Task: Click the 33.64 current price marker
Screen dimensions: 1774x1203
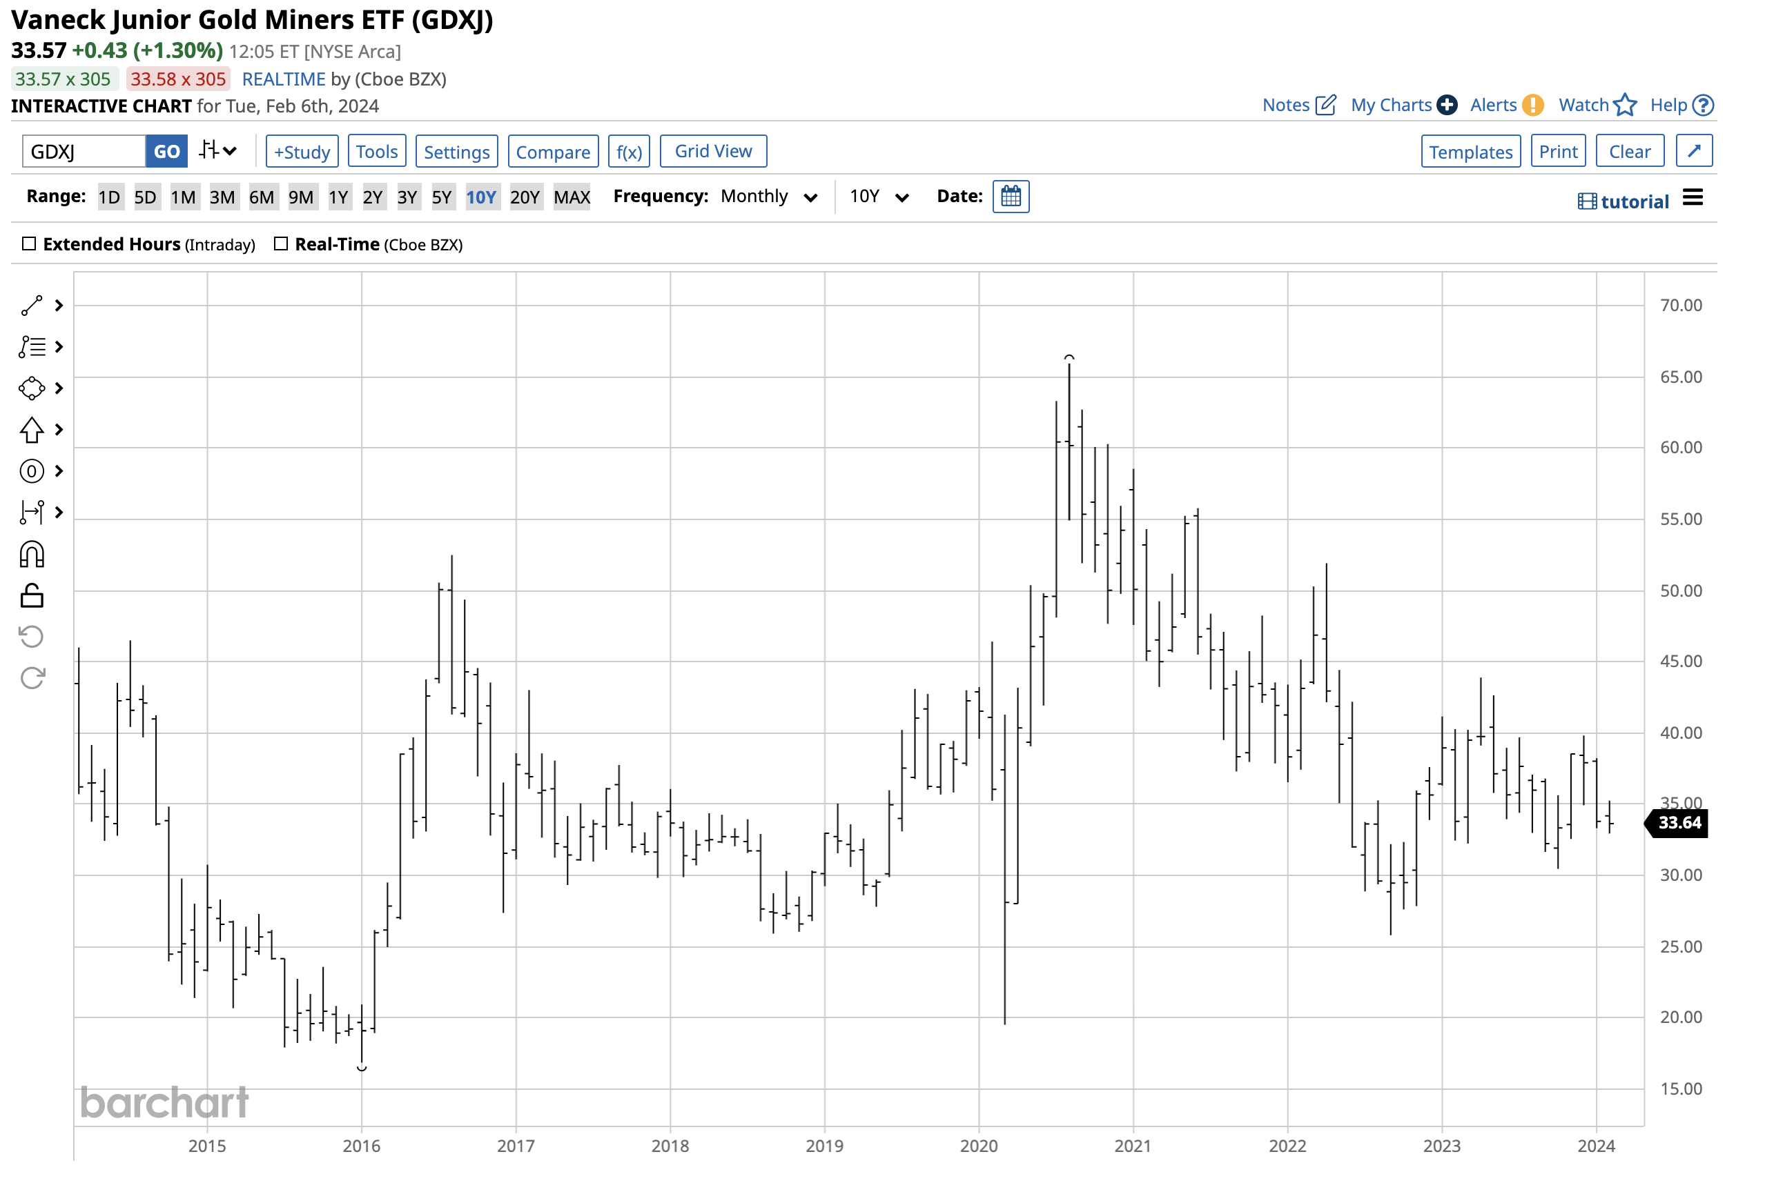Action: pyautogui.click(x=1677, y=823)
